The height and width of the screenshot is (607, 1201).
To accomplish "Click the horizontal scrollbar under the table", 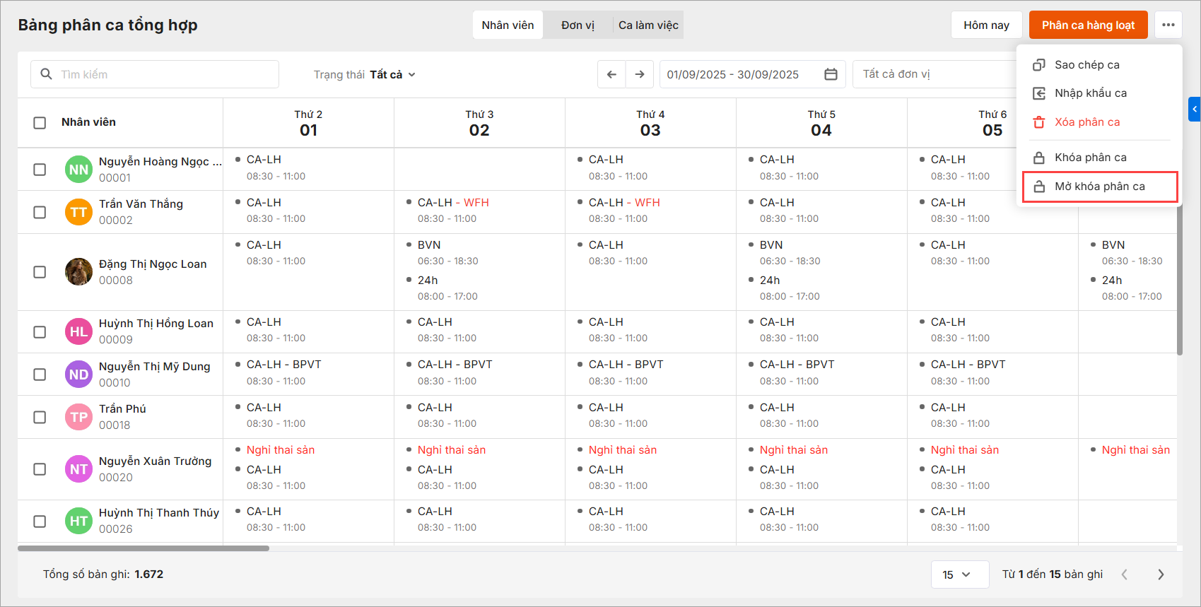I will pyautogui.click(x=143, y=548).
